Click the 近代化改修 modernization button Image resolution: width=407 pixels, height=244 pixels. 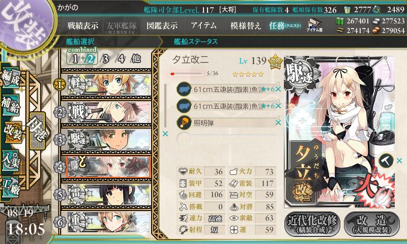click(312, 224)
